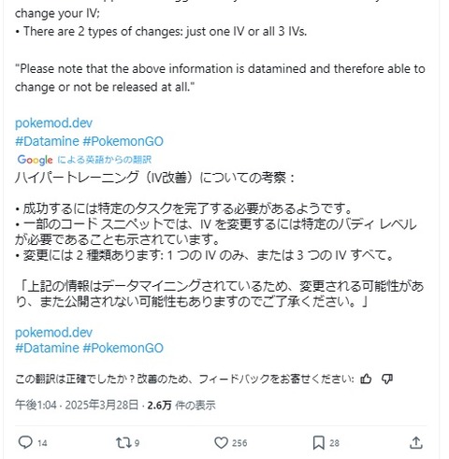Open the translated #PokemonGO hashtag
Screen dimensions: 449x459
tap(123, 348)
